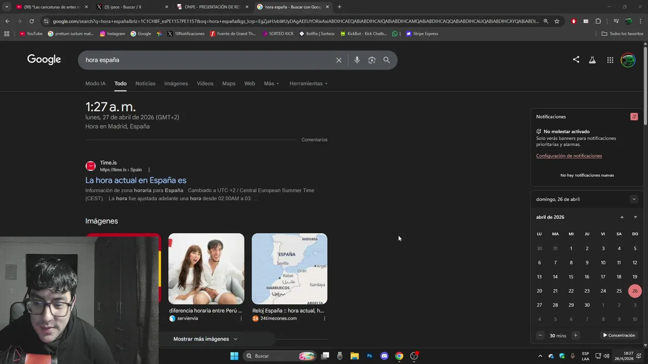
Task: Collapse the calendar with the chevron
Action: tap(634, 199)
